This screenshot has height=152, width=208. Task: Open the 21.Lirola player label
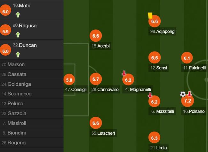coord(158,148)
